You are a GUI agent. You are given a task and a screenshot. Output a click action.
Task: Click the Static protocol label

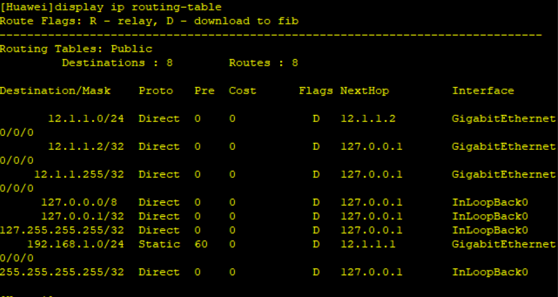point(159,244)
